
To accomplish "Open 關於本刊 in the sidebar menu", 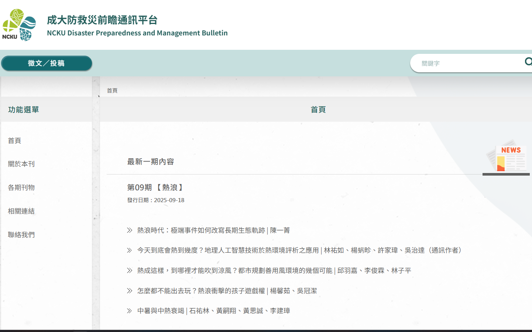I will [21, 164].
